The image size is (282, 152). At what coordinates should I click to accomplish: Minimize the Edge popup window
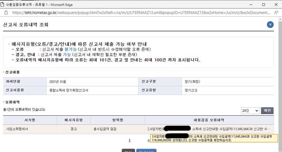click(250, 5)
